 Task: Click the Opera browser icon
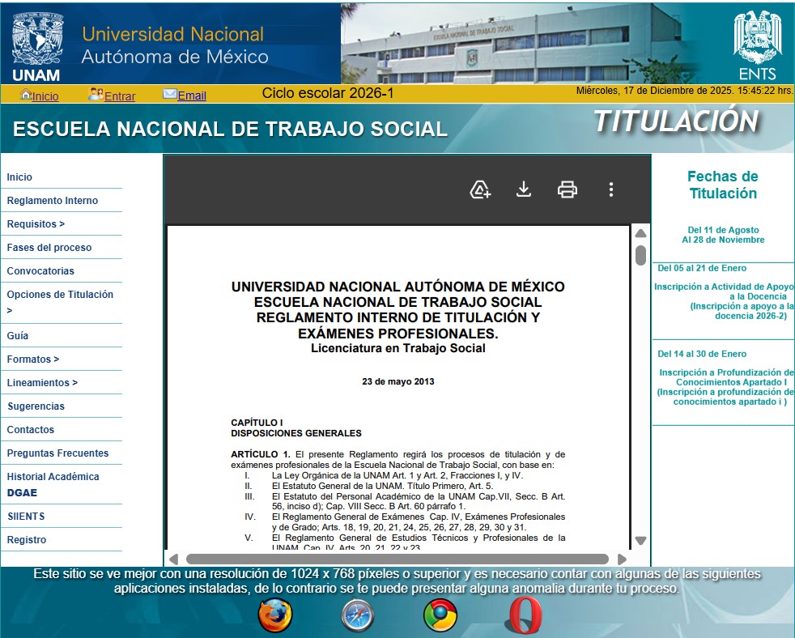pyautogui.click(x=525, y=615)
